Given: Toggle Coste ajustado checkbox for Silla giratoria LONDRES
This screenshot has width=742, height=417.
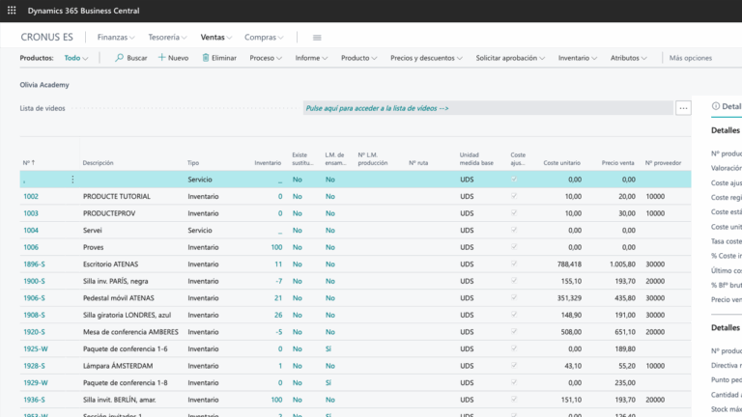Looking at the screenshot, I should pos(514,315).
